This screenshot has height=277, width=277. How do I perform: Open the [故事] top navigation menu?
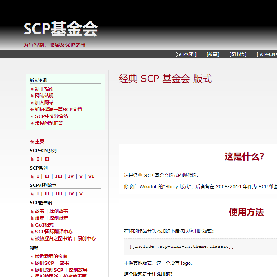(x=213, y=54)
